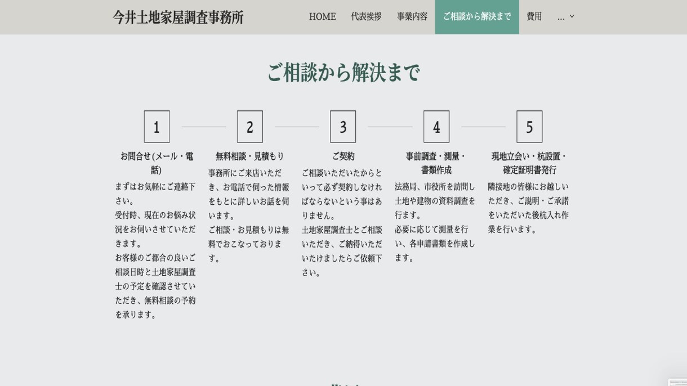Select the ご相談から解決まで tab
This screenshot has width=687, height=386.
(477, 16)
